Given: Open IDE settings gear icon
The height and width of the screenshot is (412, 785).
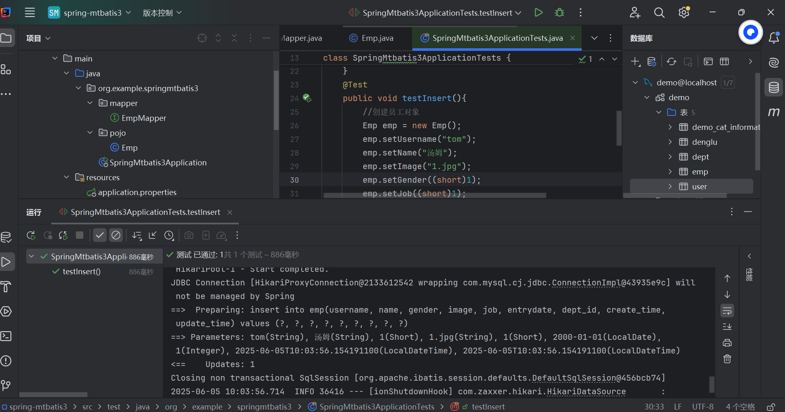Looking at the screenshot, I should pos(684,13).
